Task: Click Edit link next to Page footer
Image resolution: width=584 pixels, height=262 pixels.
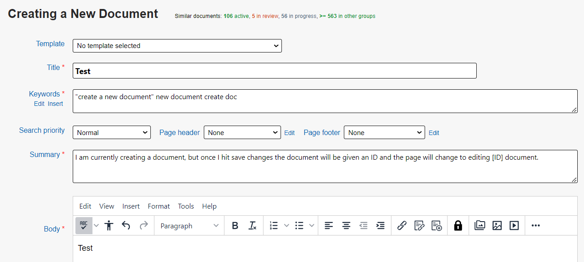Action: click(434, 133)
